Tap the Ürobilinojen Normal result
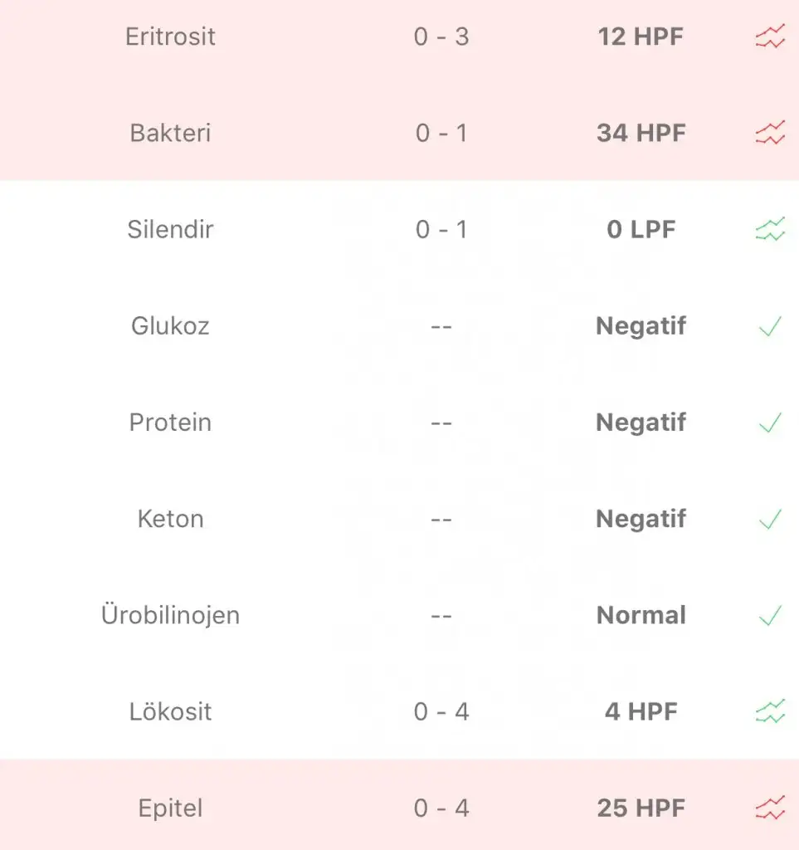 click(x=641, y=615)
